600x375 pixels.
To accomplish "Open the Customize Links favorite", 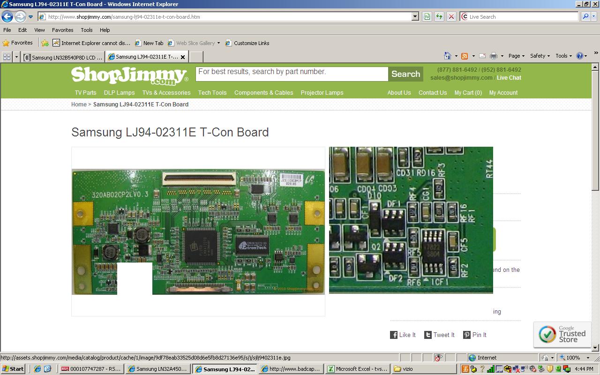I will [247, 43].
